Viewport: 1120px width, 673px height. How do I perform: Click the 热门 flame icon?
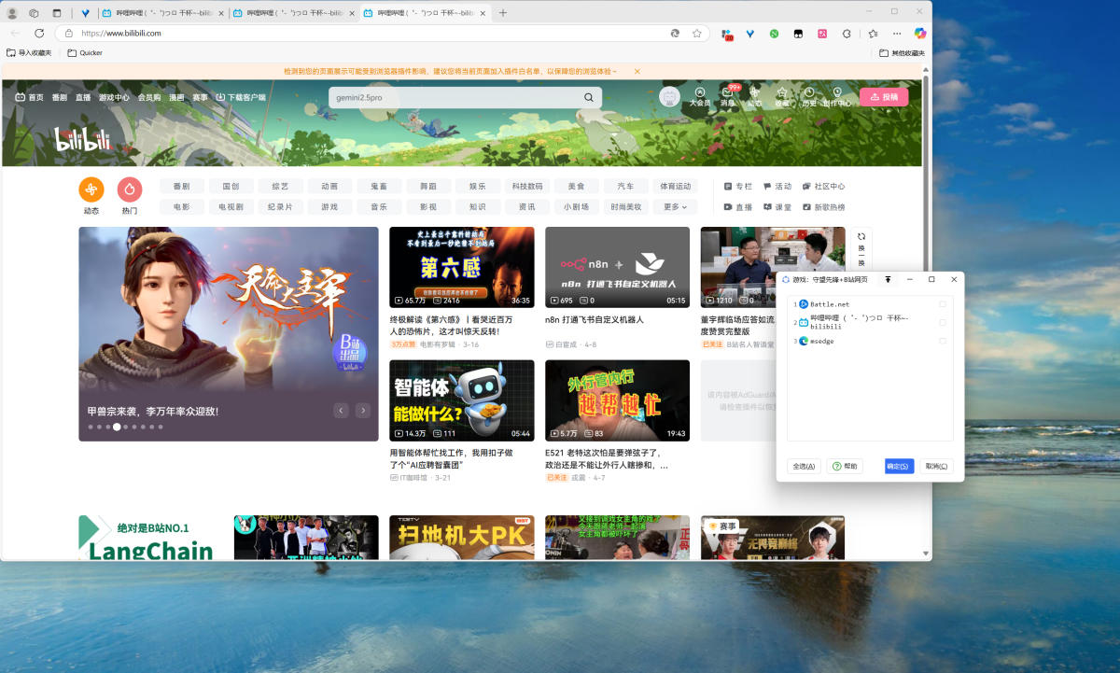click(x=130, y=189)
